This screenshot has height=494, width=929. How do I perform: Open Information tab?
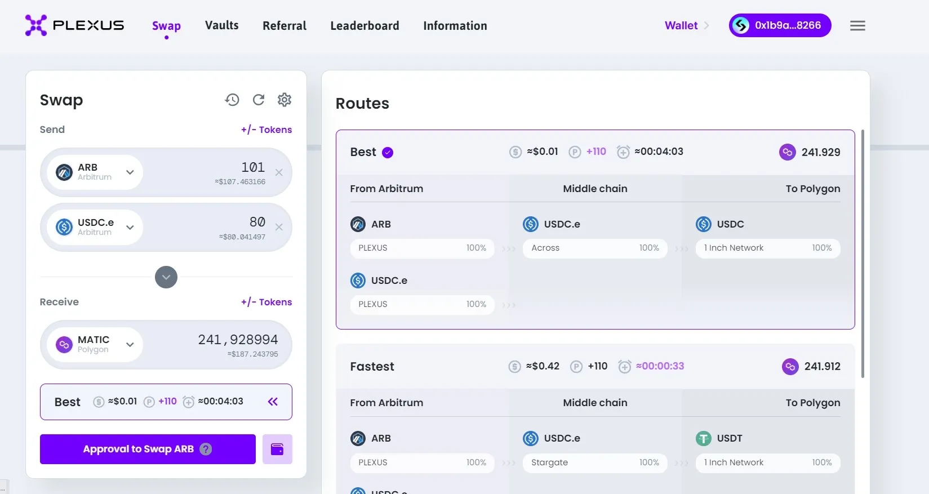tap(455, 25)
